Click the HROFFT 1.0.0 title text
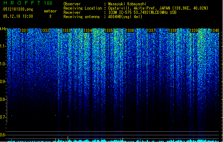 tap(28, 3)
